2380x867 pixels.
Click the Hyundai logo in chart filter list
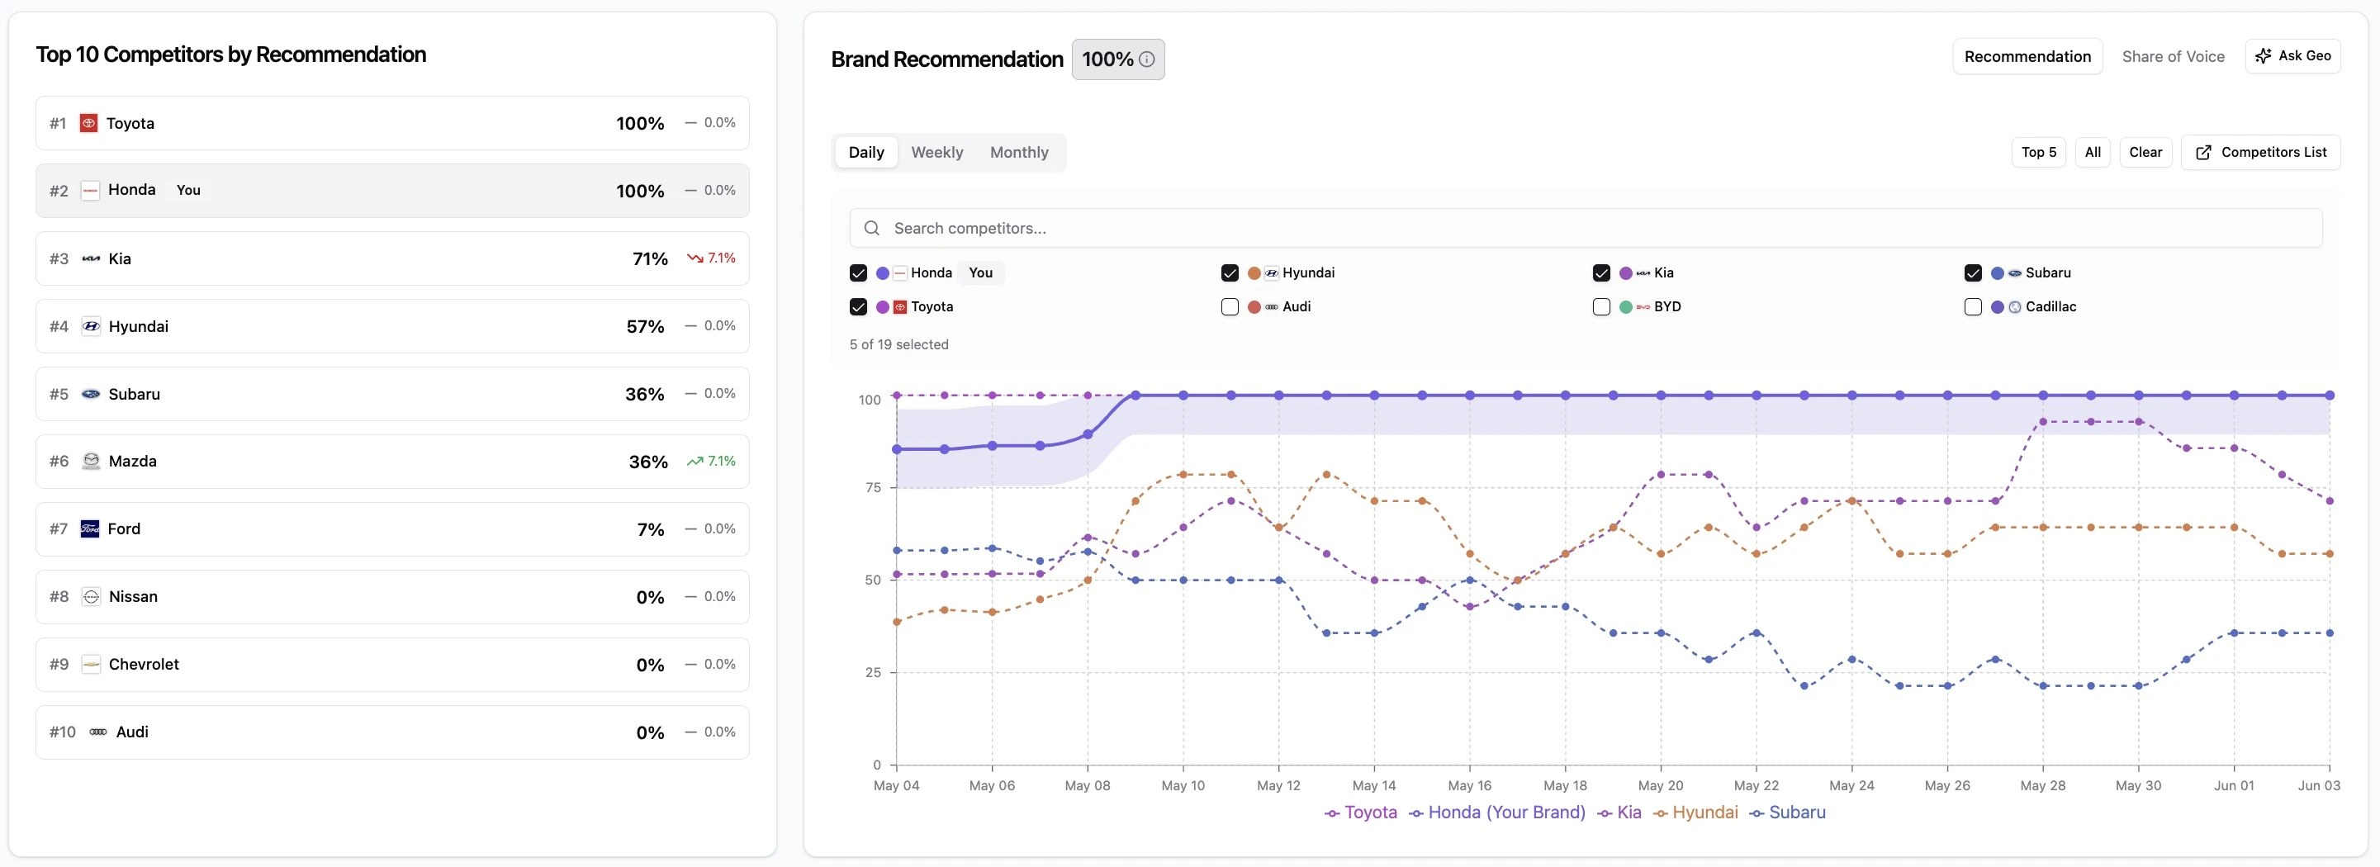(1271, 273)
